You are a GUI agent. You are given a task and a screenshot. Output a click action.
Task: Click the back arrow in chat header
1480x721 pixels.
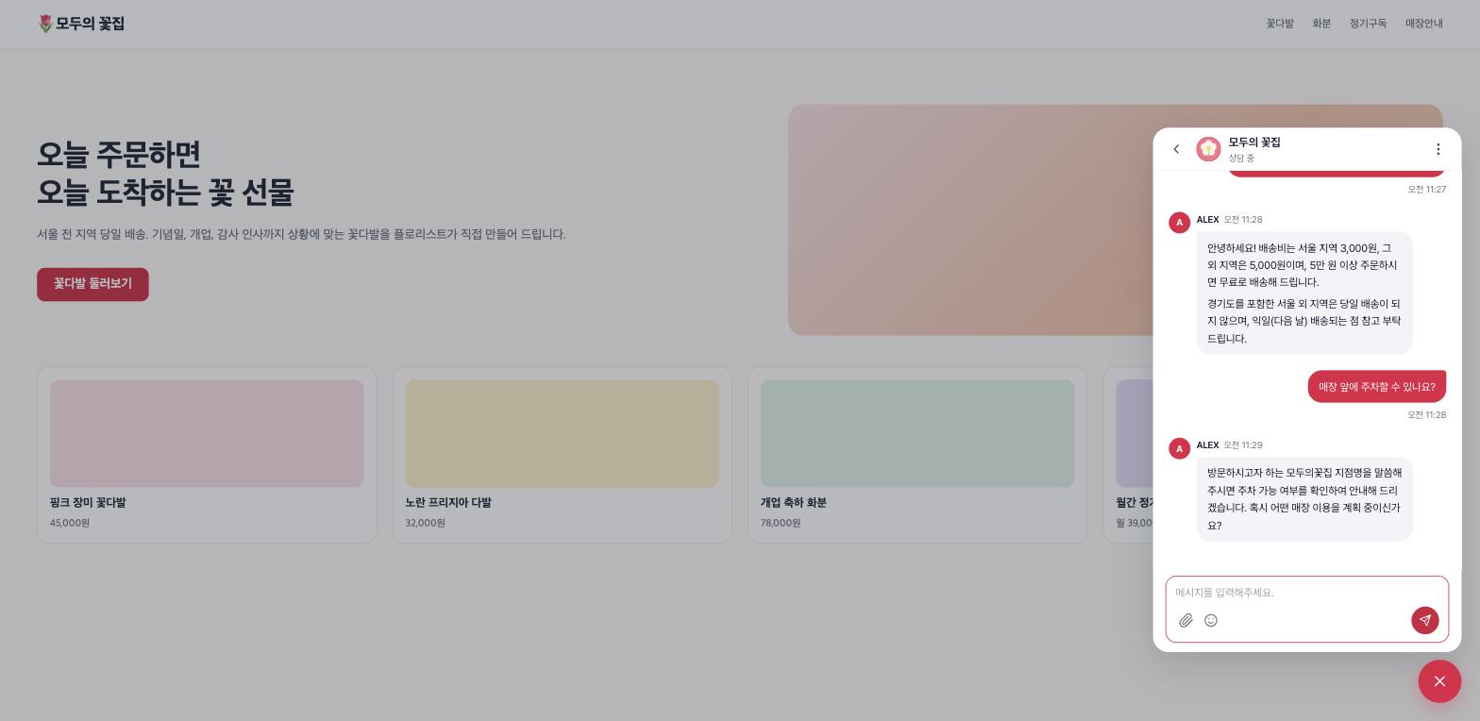(1176, 149)
